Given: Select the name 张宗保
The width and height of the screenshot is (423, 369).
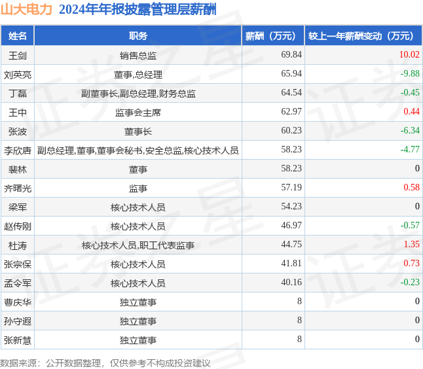Looking at the screenshot, I should point(18,264).
